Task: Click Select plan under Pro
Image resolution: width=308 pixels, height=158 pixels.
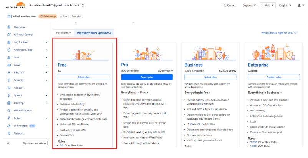Action: click(147, 77)
